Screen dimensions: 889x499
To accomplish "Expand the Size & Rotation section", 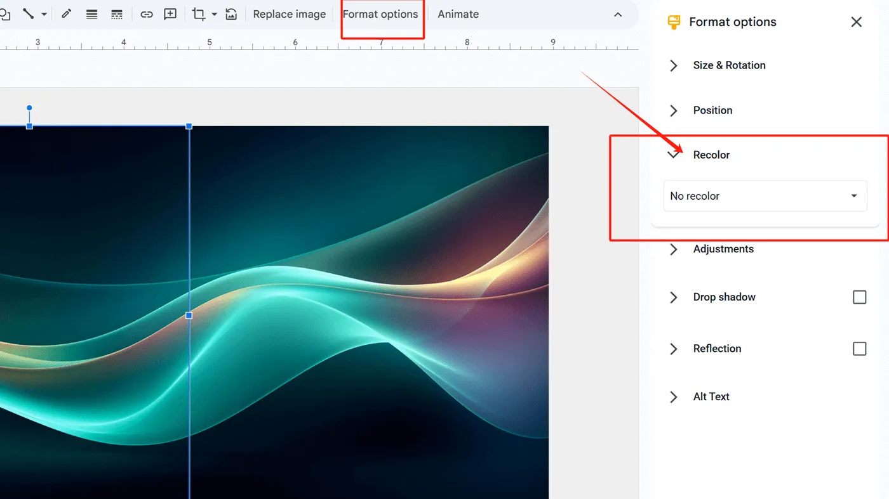I will click(x=729, y=65).
